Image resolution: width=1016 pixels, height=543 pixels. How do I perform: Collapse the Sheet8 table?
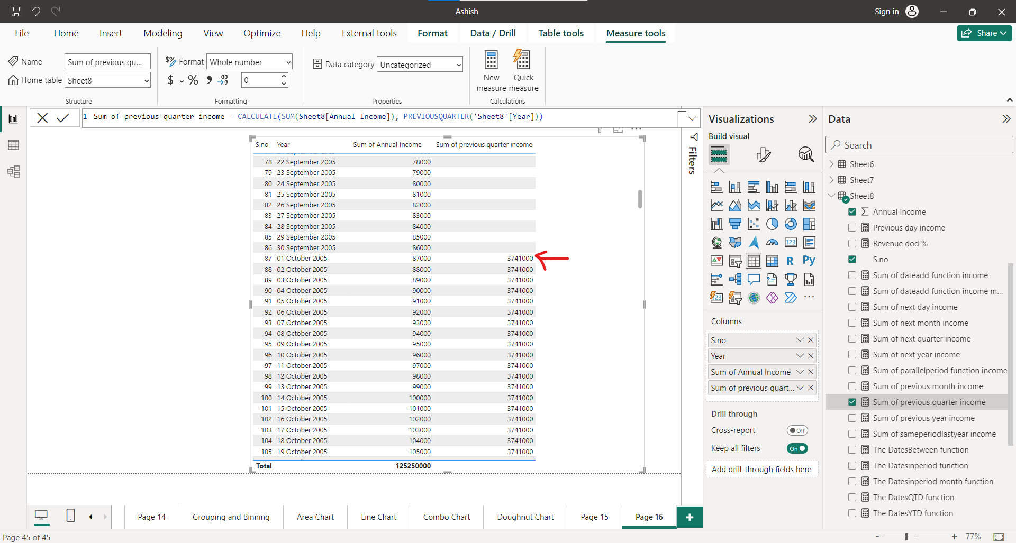tap(832, 196)
